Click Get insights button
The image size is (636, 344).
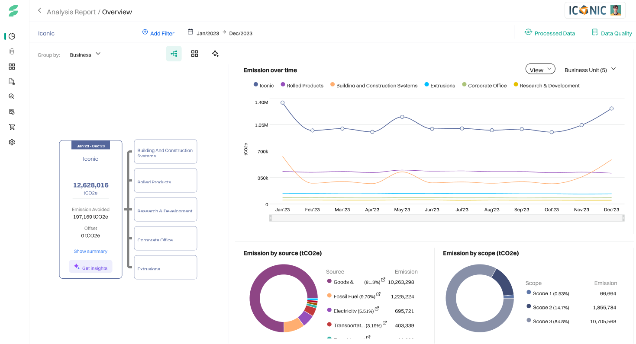tap(90, 267)
